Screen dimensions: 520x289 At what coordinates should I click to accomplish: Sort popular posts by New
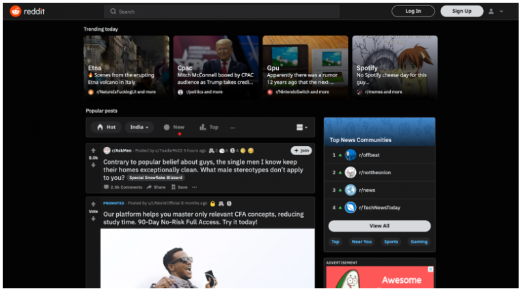click(x=174, y=127)
